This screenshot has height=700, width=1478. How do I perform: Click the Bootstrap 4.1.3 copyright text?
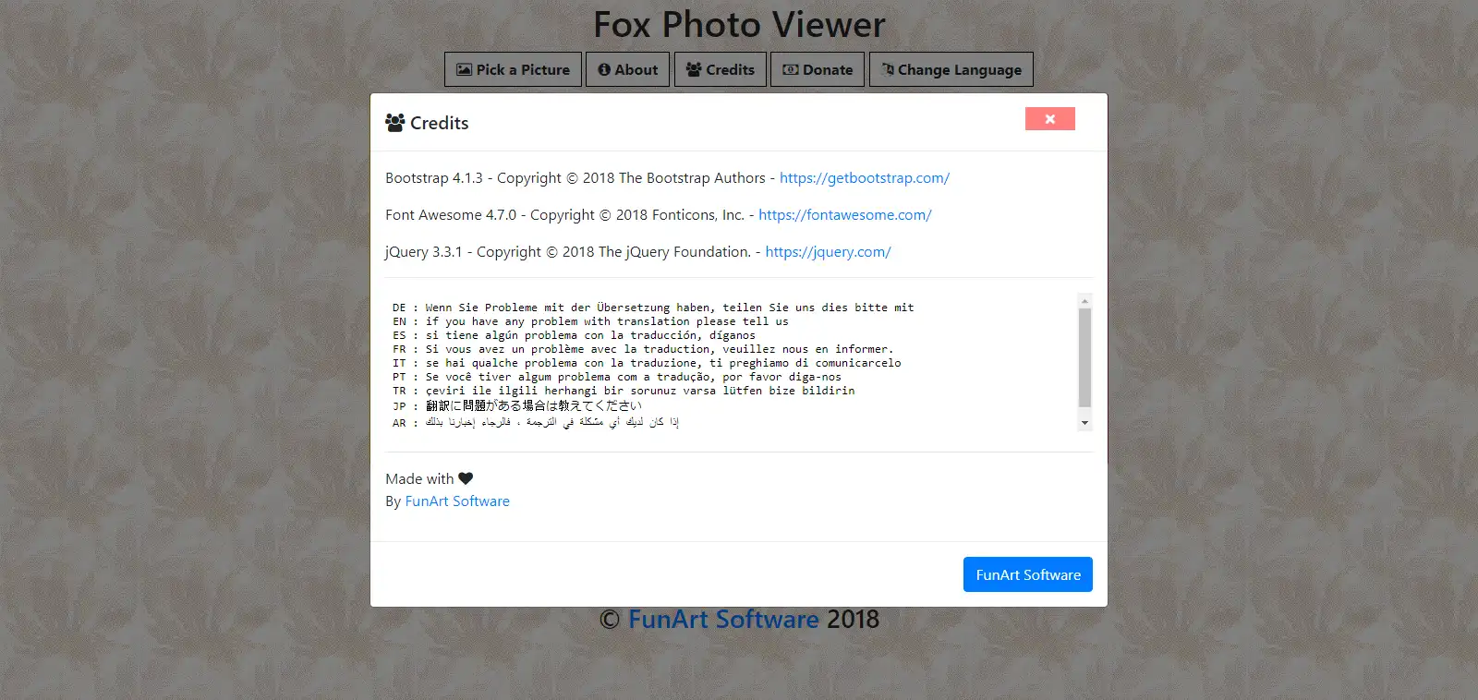[575, 178]
